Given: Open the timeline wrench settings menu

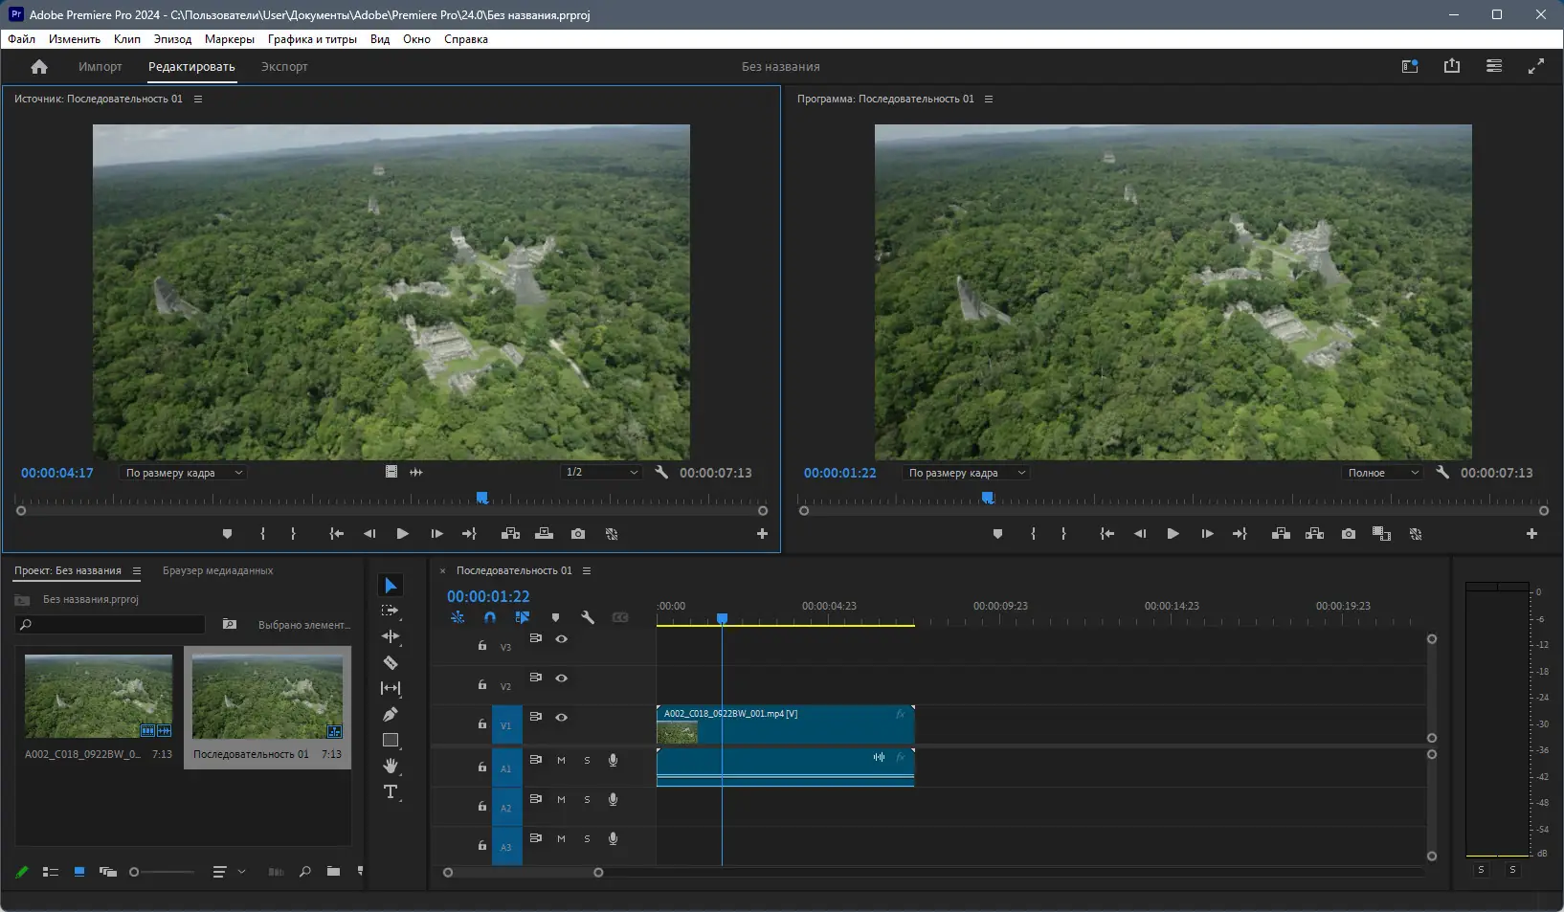Looking at the screenshot, I should click(x=588, y=617).
